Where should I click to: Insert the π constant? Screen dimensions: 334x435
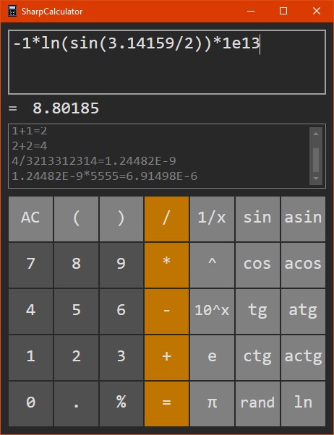click(212, 404)
